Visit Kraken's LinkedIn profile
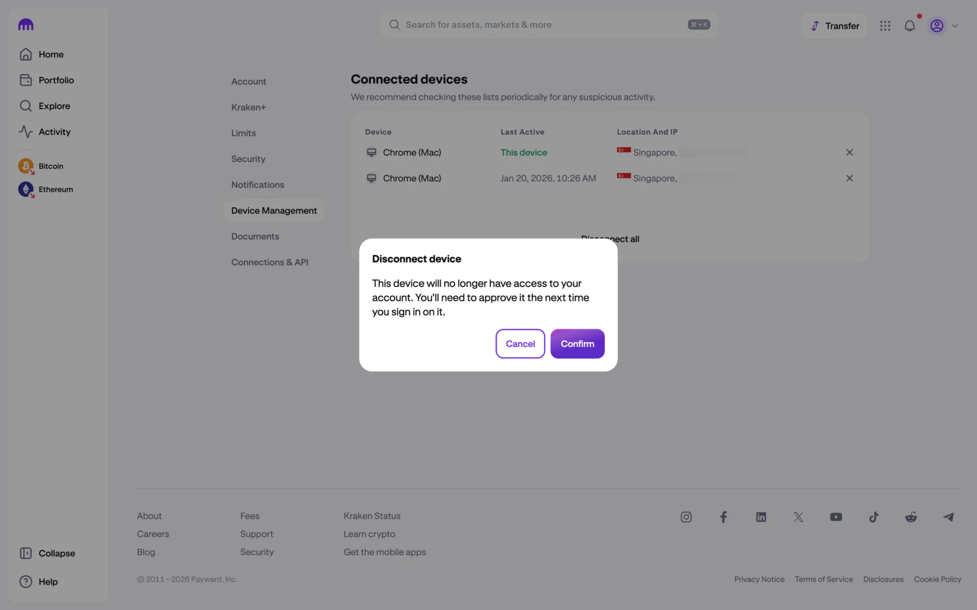 (x=761, y=517)
